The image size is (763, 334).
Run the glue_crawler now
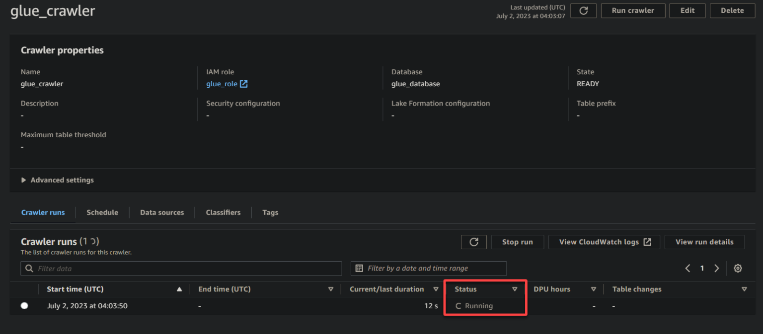click(x=633, y=10)
